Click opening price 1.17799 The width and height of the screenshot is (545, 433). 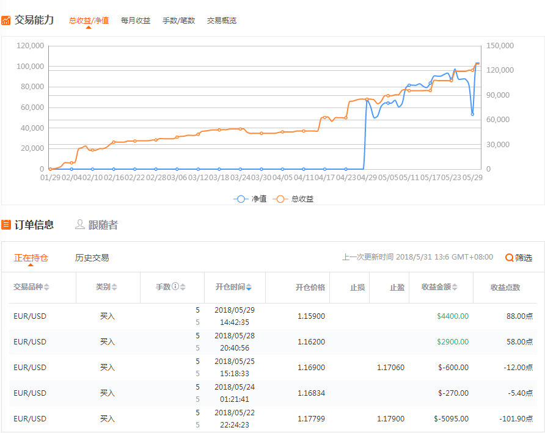click(x=311, y=419)
